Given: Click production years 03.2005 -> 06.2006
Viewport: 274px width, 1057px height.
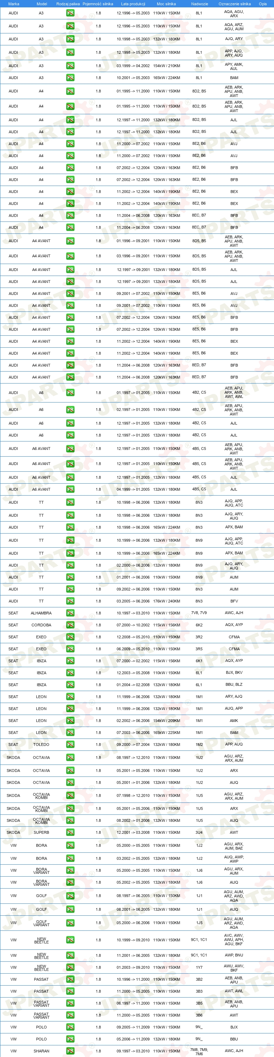Looking at the screenshot, I should pos(133,601).
